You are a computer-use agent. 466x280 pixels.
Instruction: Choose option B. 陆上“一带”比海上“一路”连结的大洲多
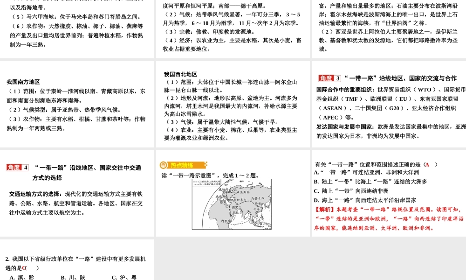tap(370, 182)
